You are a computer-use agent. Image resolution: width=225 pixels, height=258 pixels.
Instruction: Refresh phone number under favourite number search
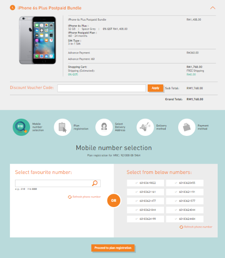click(84, 197)
